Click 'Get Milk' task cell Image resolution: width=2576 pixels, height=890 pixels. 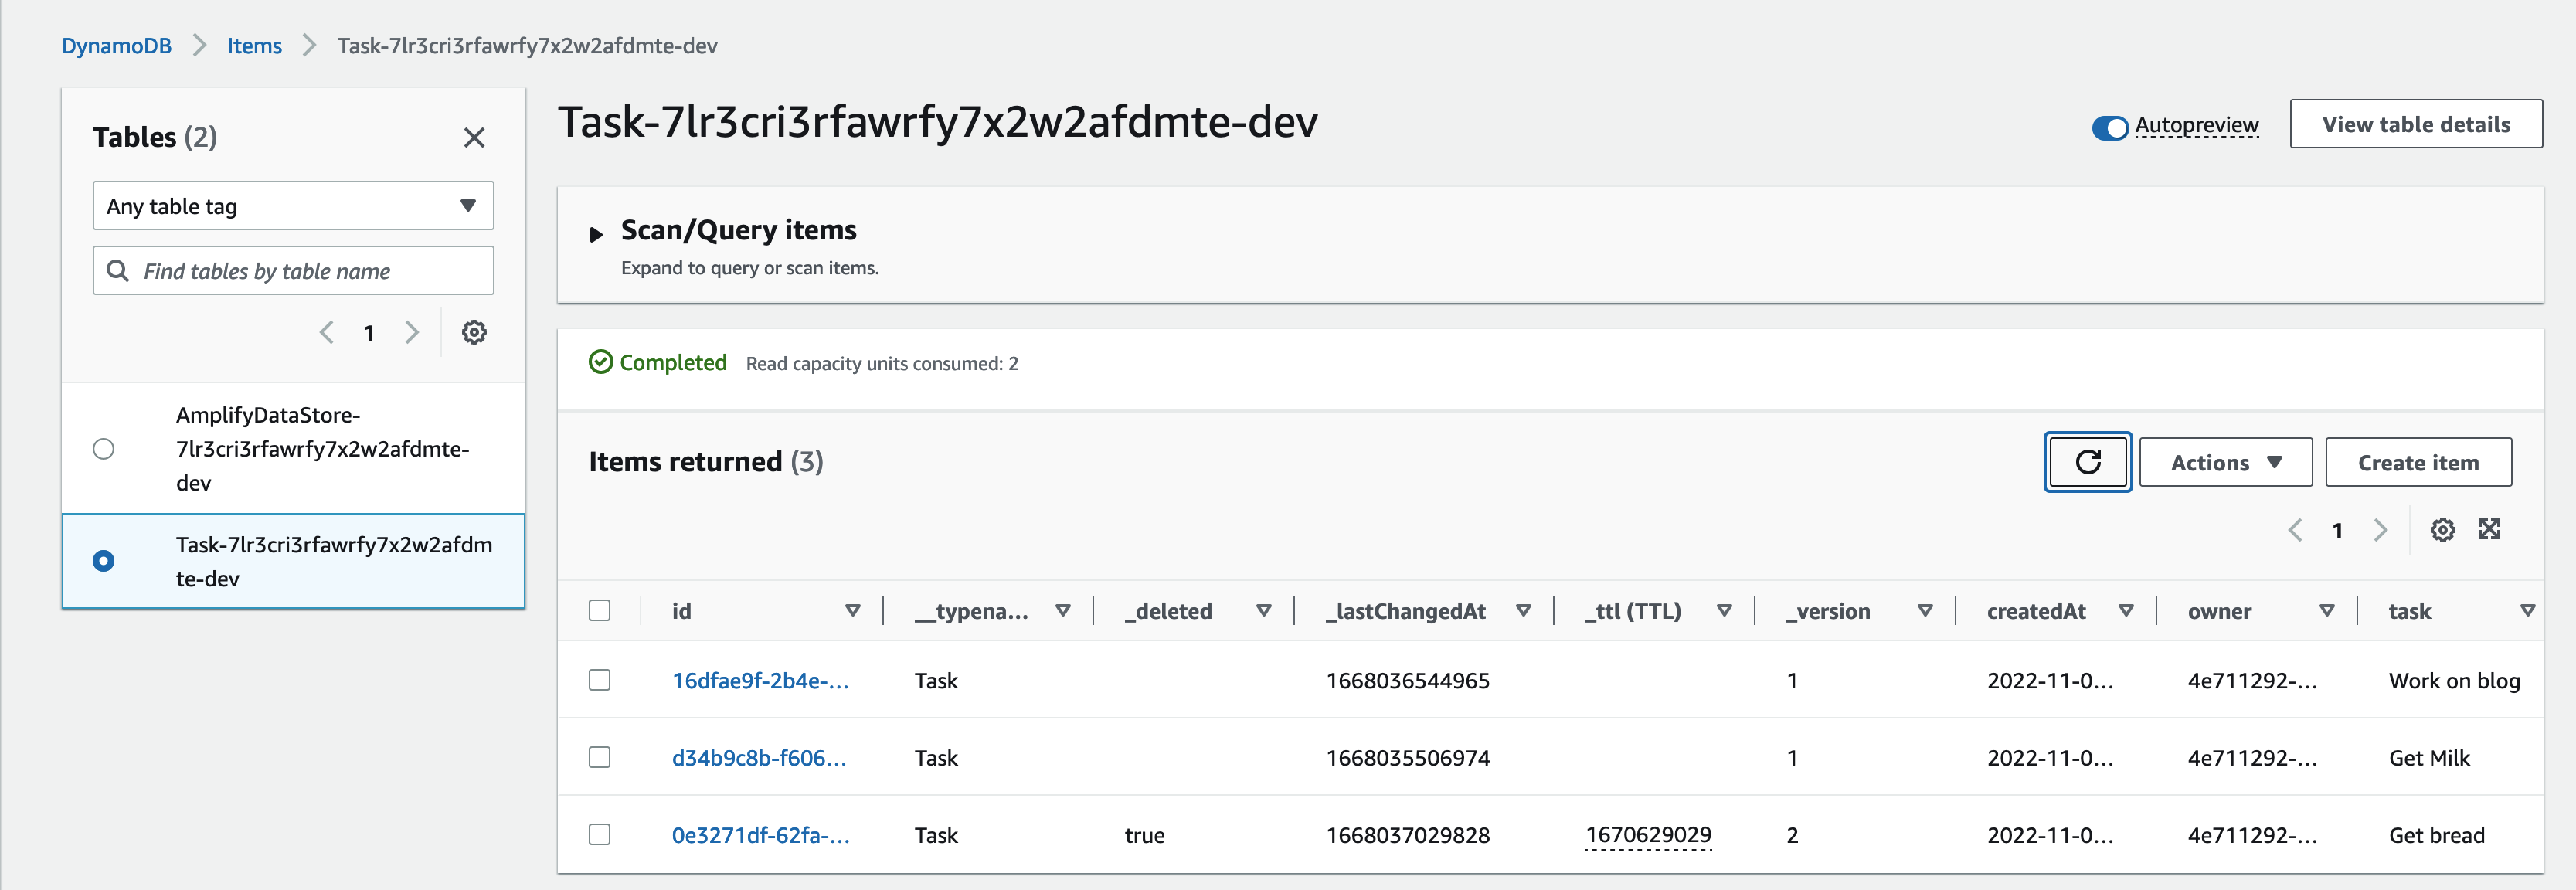coord(2429,757)
